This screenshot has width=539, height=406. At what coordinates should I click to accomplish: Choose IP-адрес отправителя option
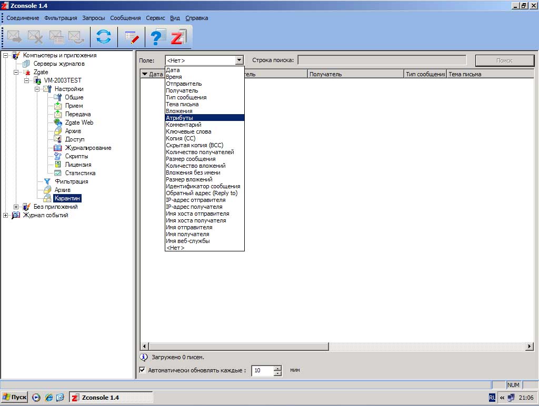(205, 199)
